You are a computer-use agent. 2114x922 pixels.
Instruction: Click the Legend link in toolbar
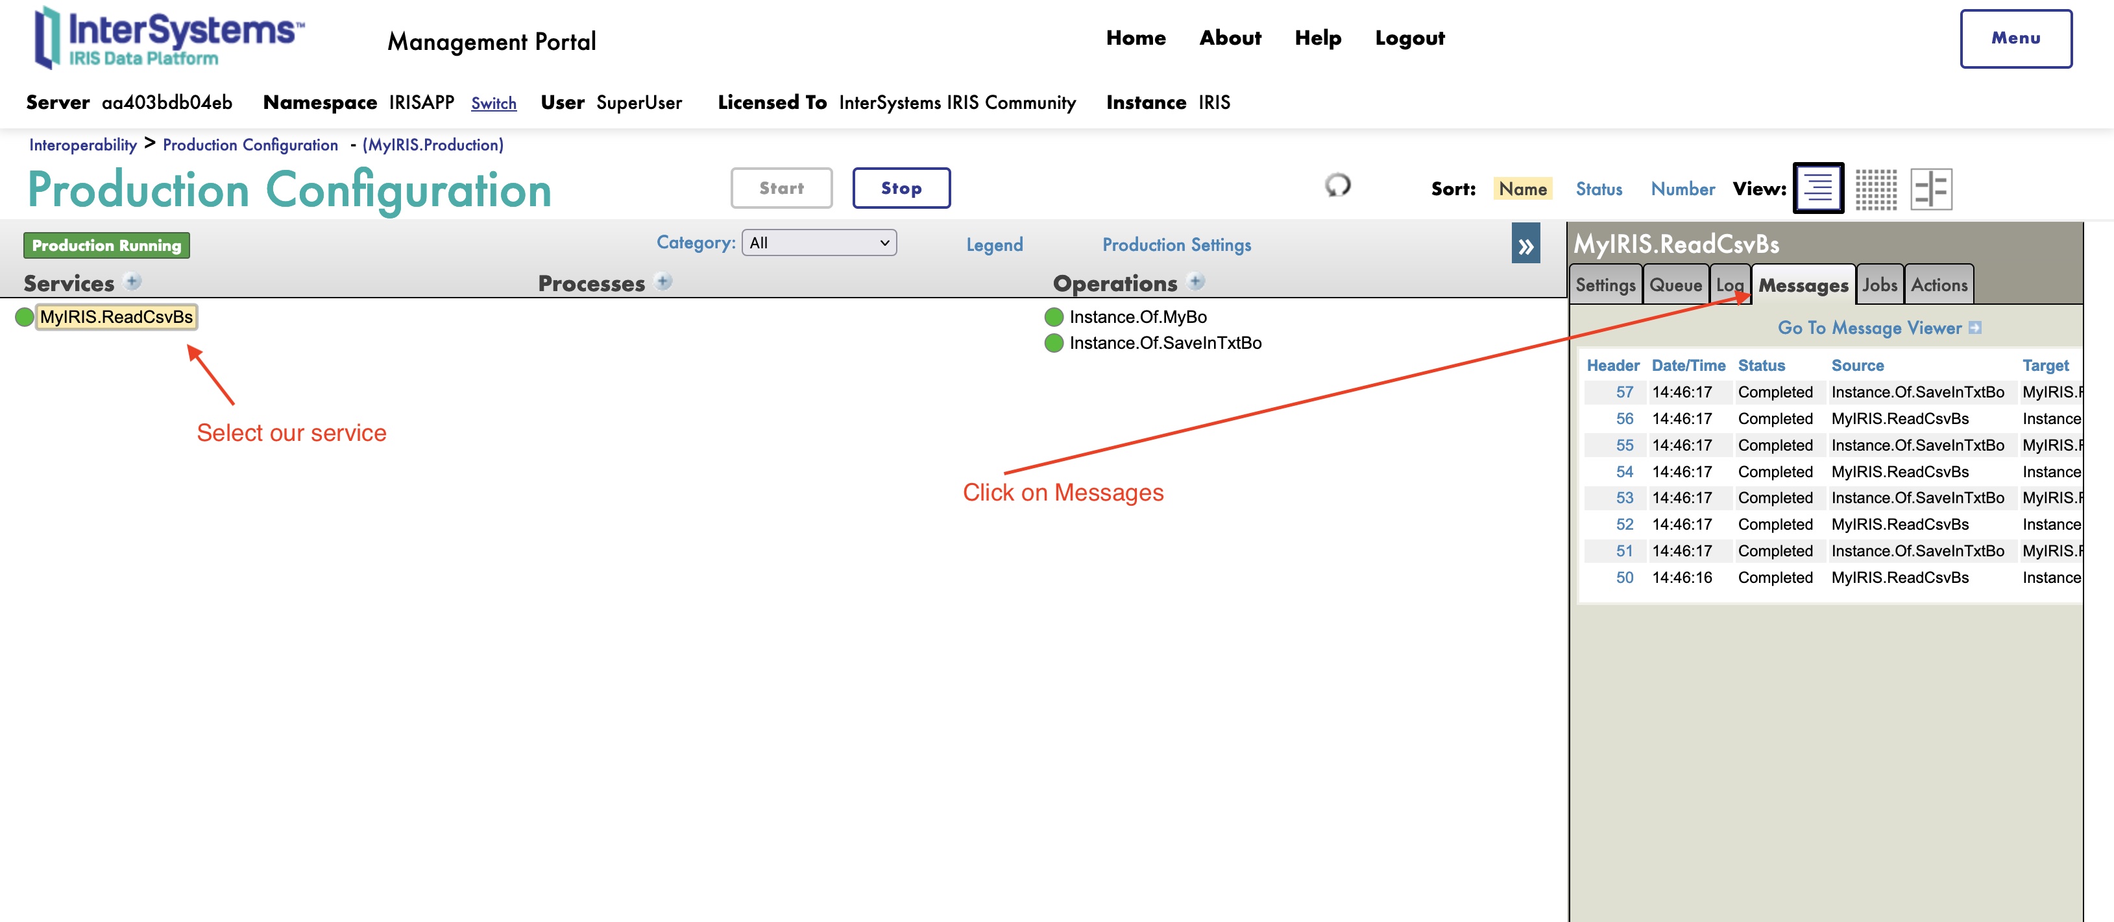pyautogui.click(x=995, y=244)
